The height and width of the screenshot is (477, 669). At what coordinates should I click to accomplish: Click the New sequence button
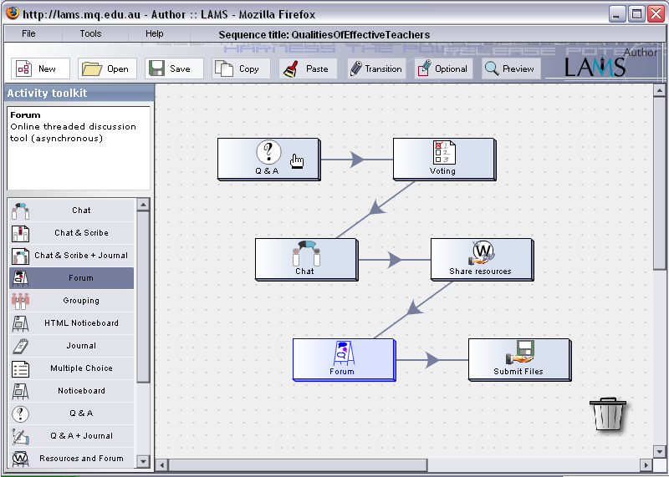(39, 69)
